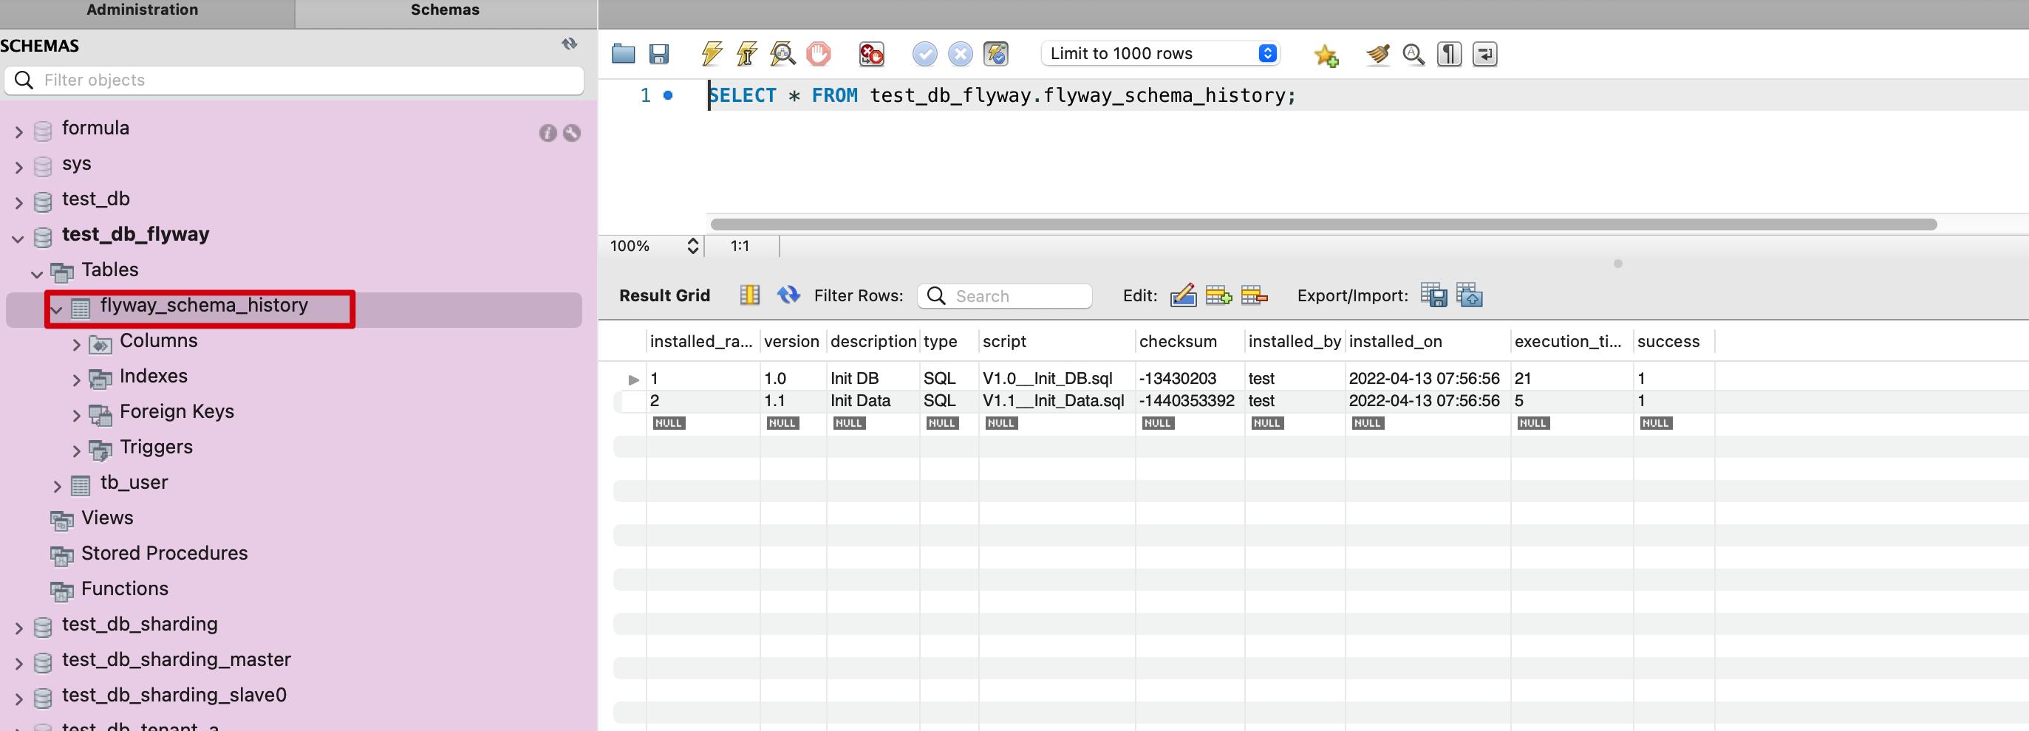The image size is (2029, 731).
Task: Execute the query with lightning bolt
Action: tap(712, 53)
